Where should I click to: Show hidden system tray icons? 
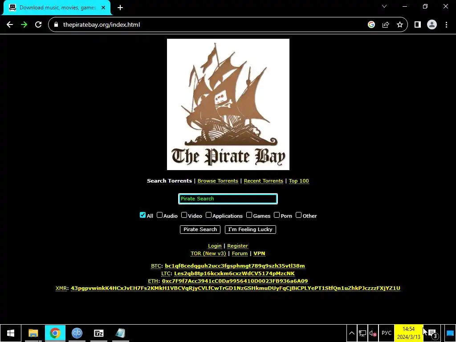click(352, 333)
